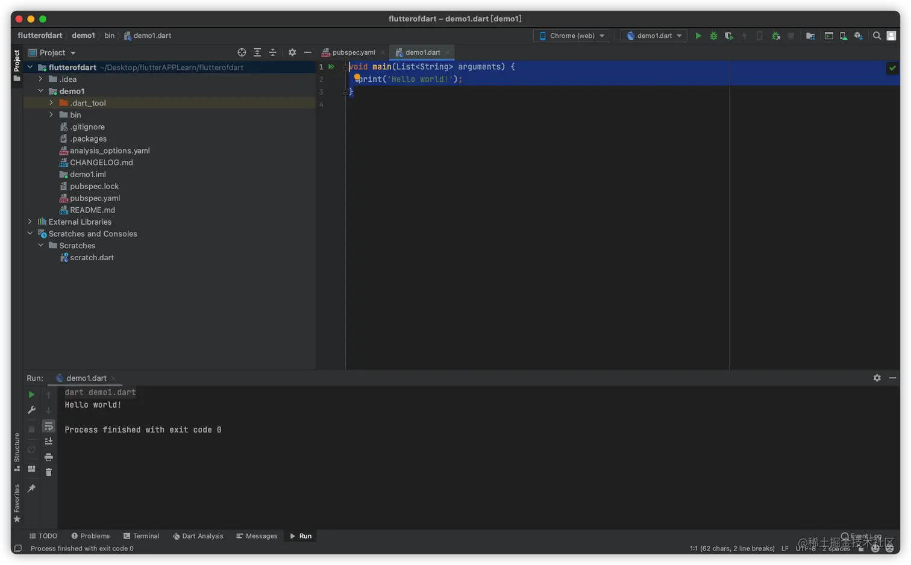Open the Dart Analysis tab

pos(198,536)
